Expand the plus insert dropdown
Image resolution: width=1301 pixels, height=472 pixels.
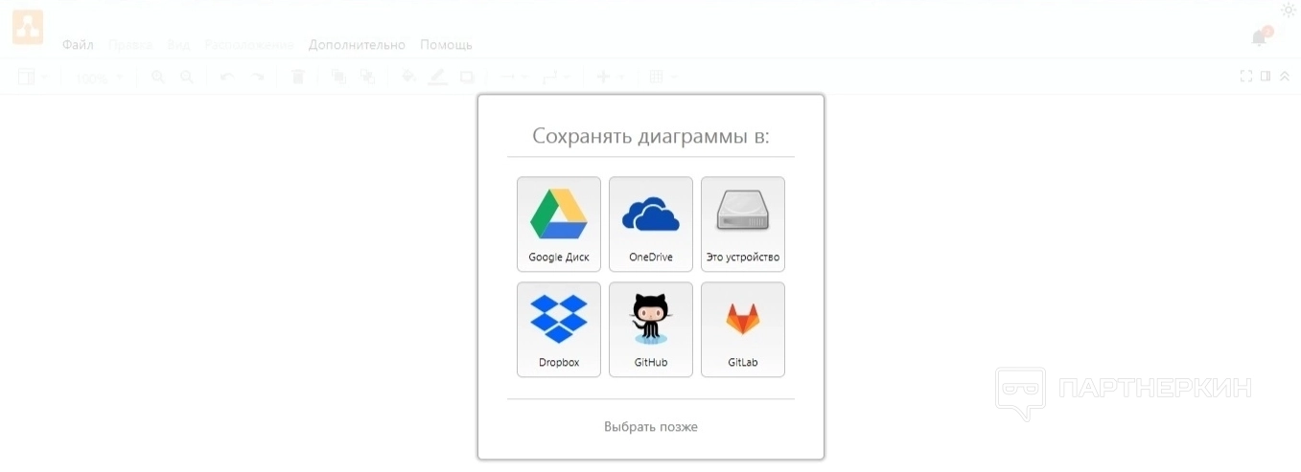coord(610,77)
